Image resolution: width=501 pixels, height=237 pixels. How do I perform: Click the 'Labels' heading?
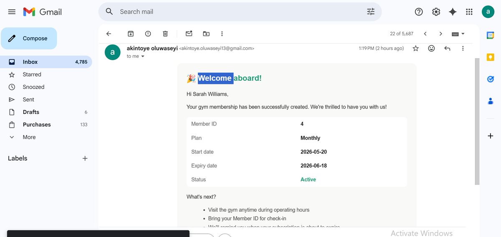pos(18,158)
